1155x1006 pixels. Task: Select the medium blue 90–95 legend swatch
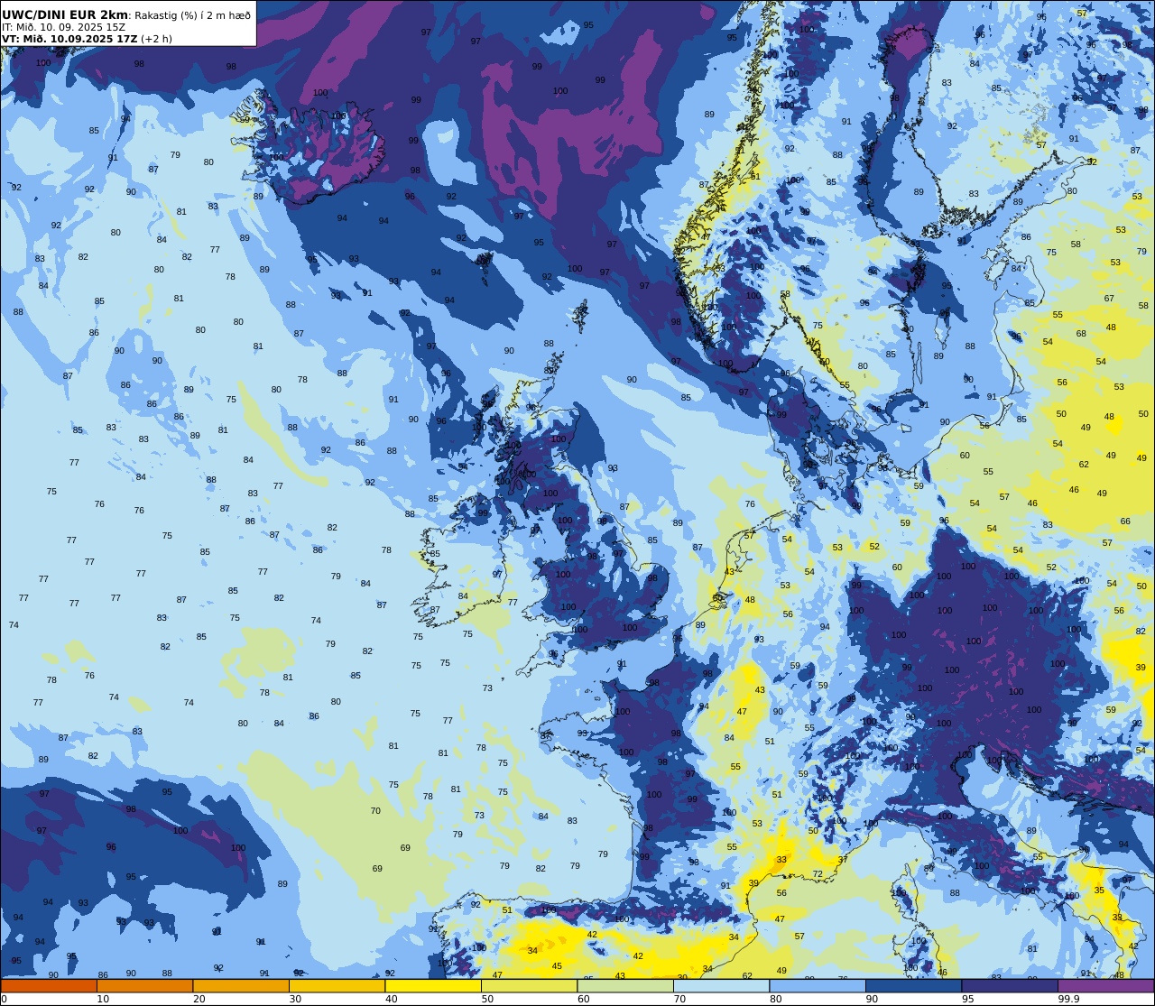click(x=914, y=985)
